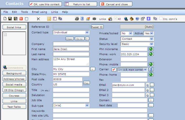The image size is (185, 120).
Task: Open the orange clock history icon
Action: coord(49,19)
